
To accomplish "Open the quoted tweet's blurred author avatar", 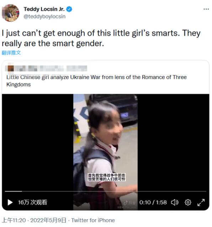I will tap(11, 68).
